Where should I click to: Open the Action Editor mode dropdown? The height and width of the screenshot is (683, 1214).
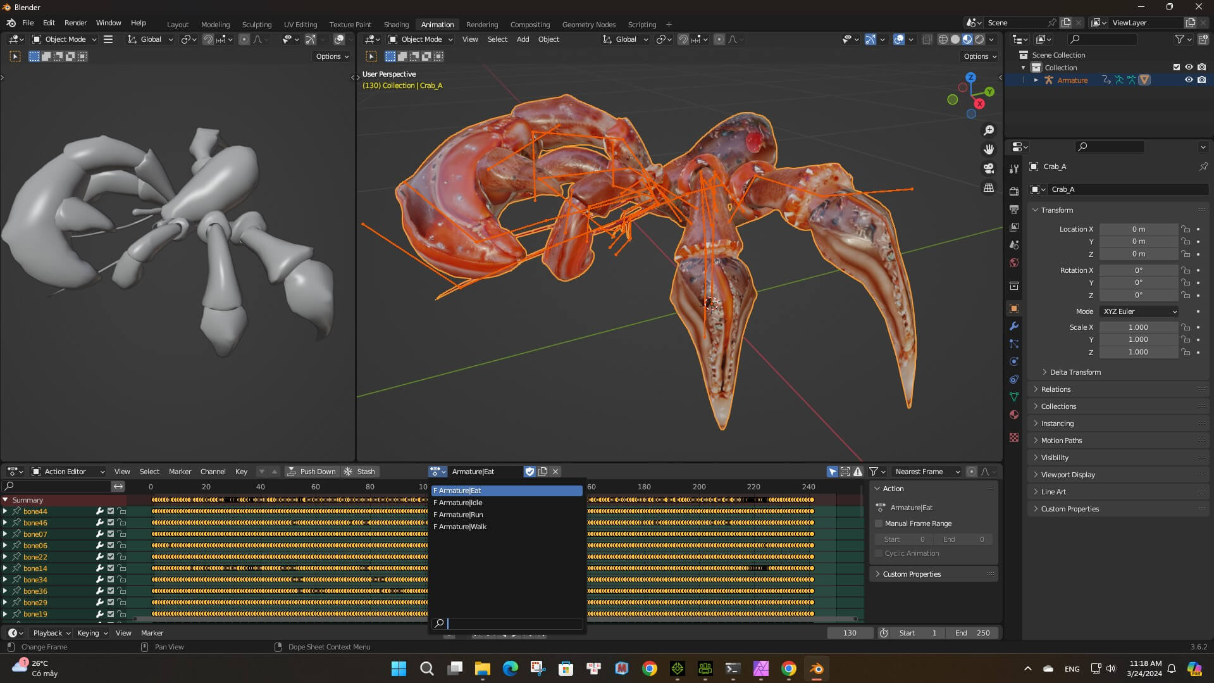coord(68,472)
